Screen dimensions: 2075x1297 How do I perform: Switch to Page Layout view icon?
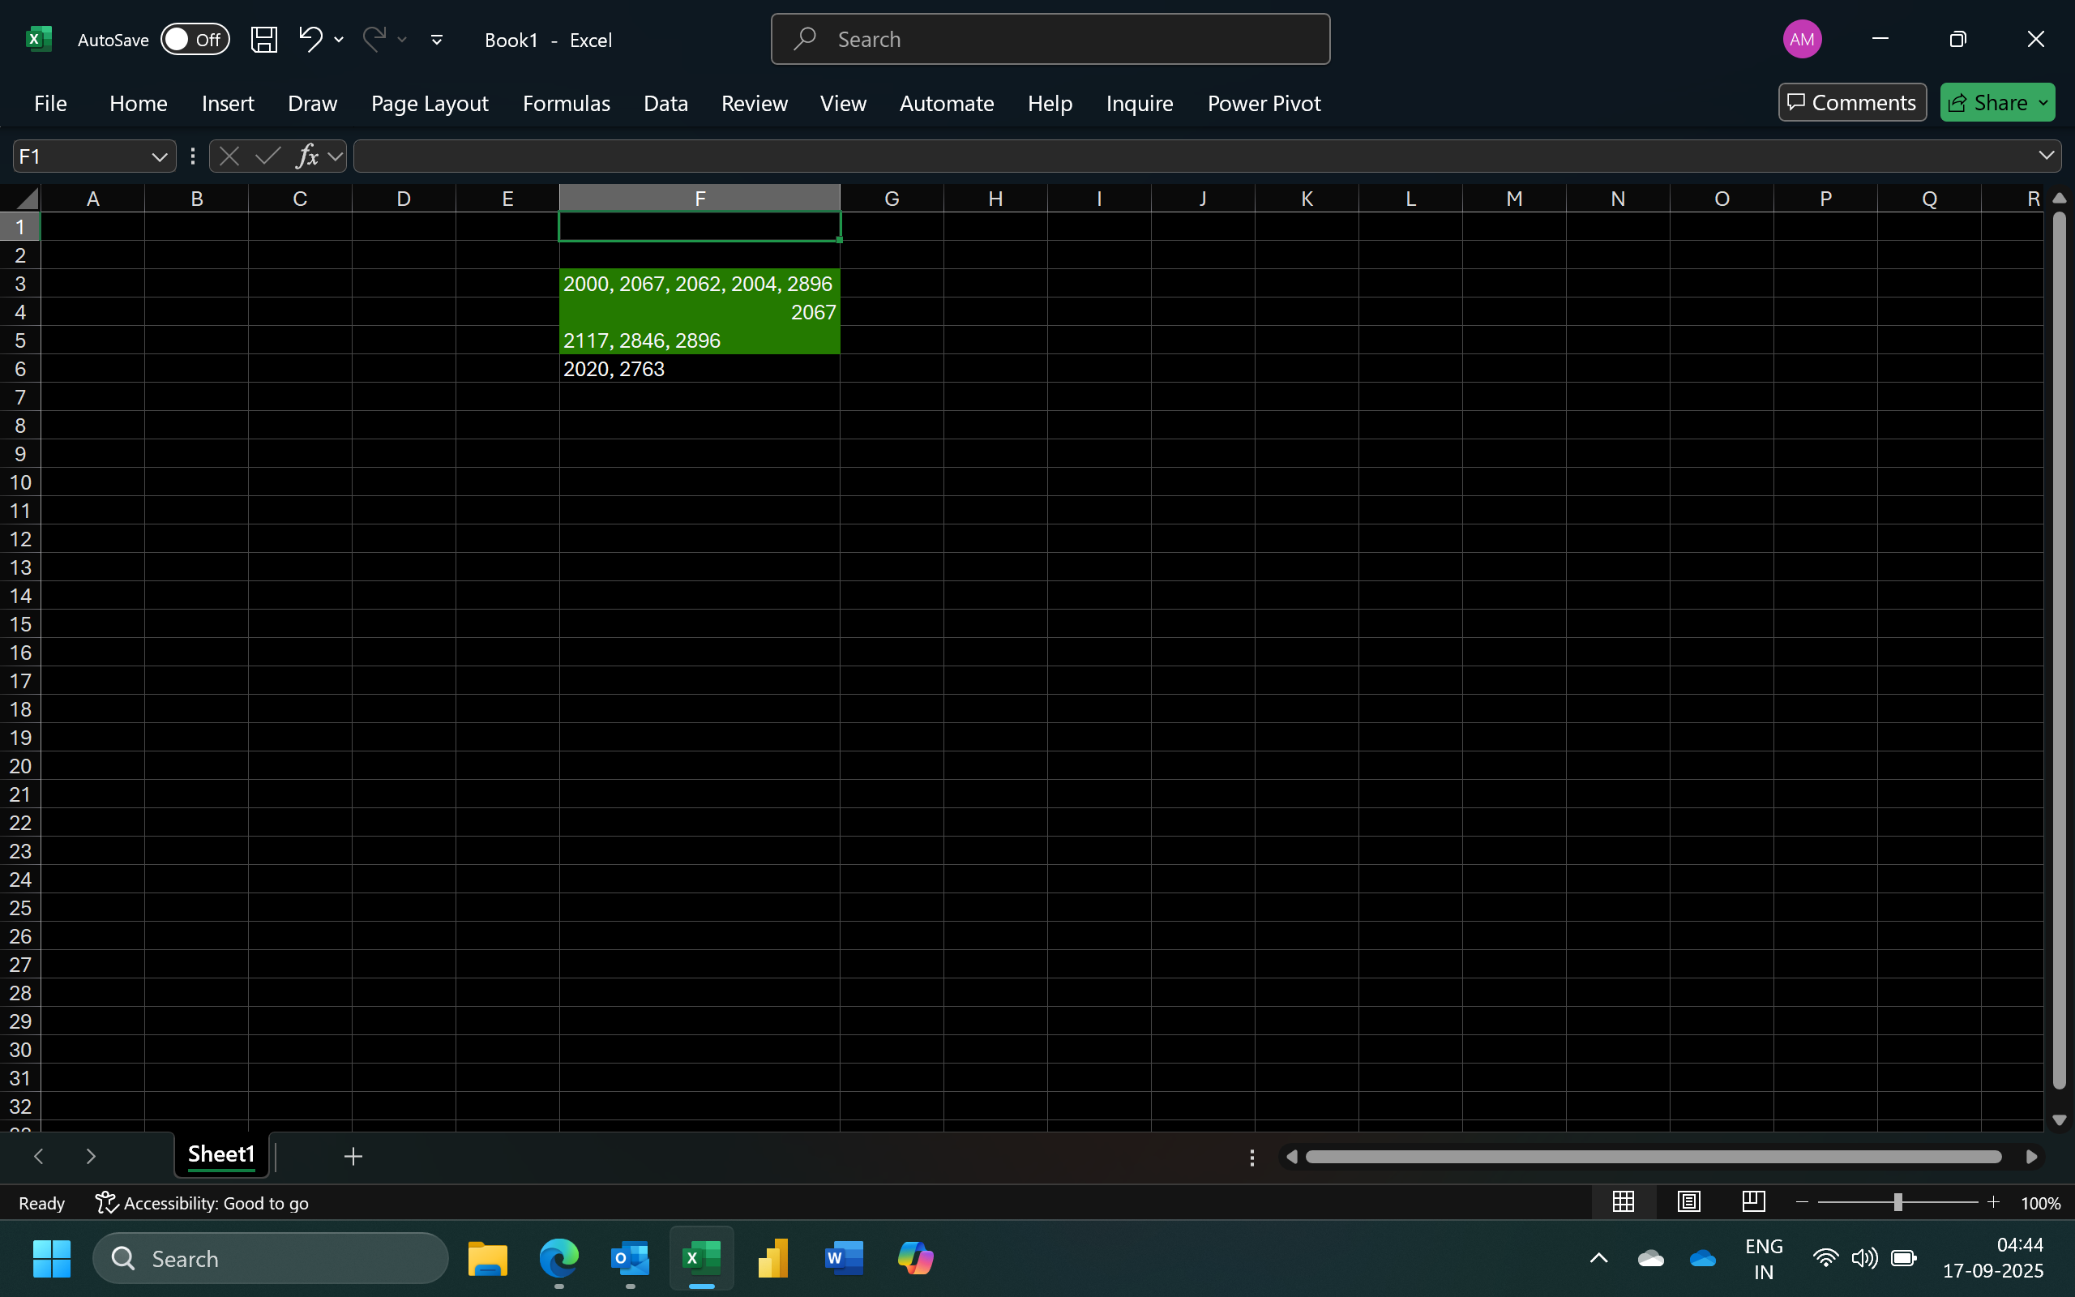(x=1688, y=1202)
